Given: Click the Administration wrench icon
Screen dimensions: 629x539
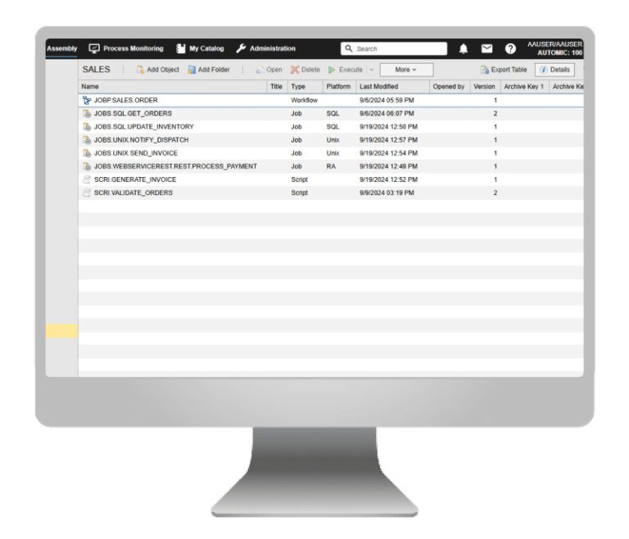Looking at the screenshot, I should (241, 48).
